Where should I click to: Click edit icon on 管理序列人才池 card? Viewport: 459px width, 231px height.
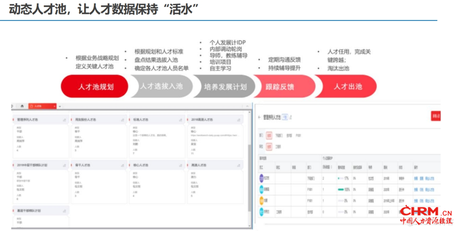coord(64,118)
